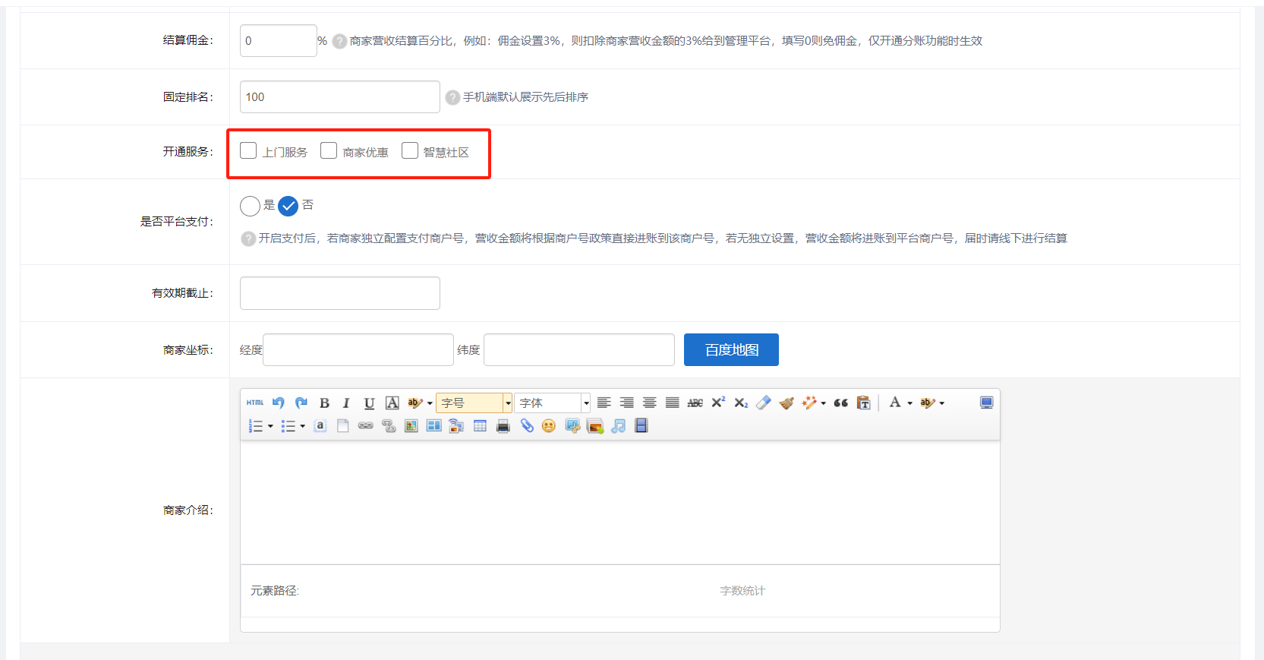Toggle bold formatting in the editor

pyautogui.click(x=324, y=403)
